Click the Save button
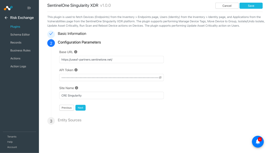Viewport: 271px width, 153px height. point(251,6)
